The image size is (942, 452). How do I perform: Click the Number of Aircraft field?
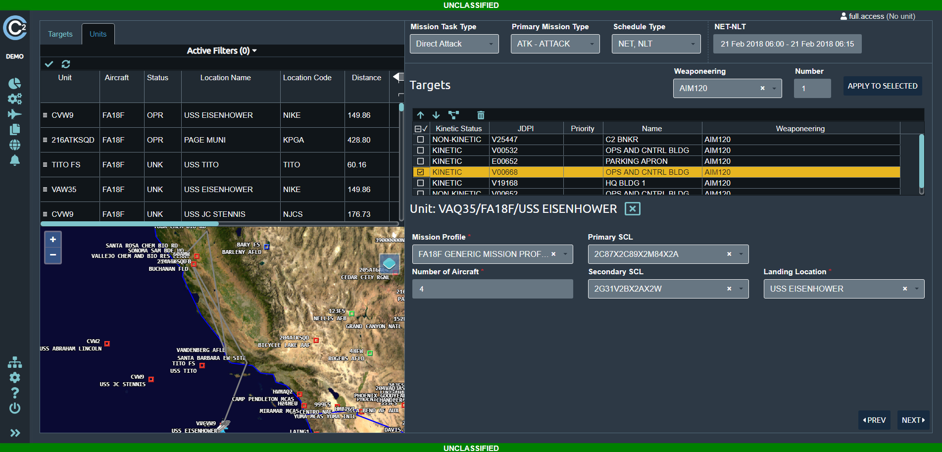pos(492,289)
